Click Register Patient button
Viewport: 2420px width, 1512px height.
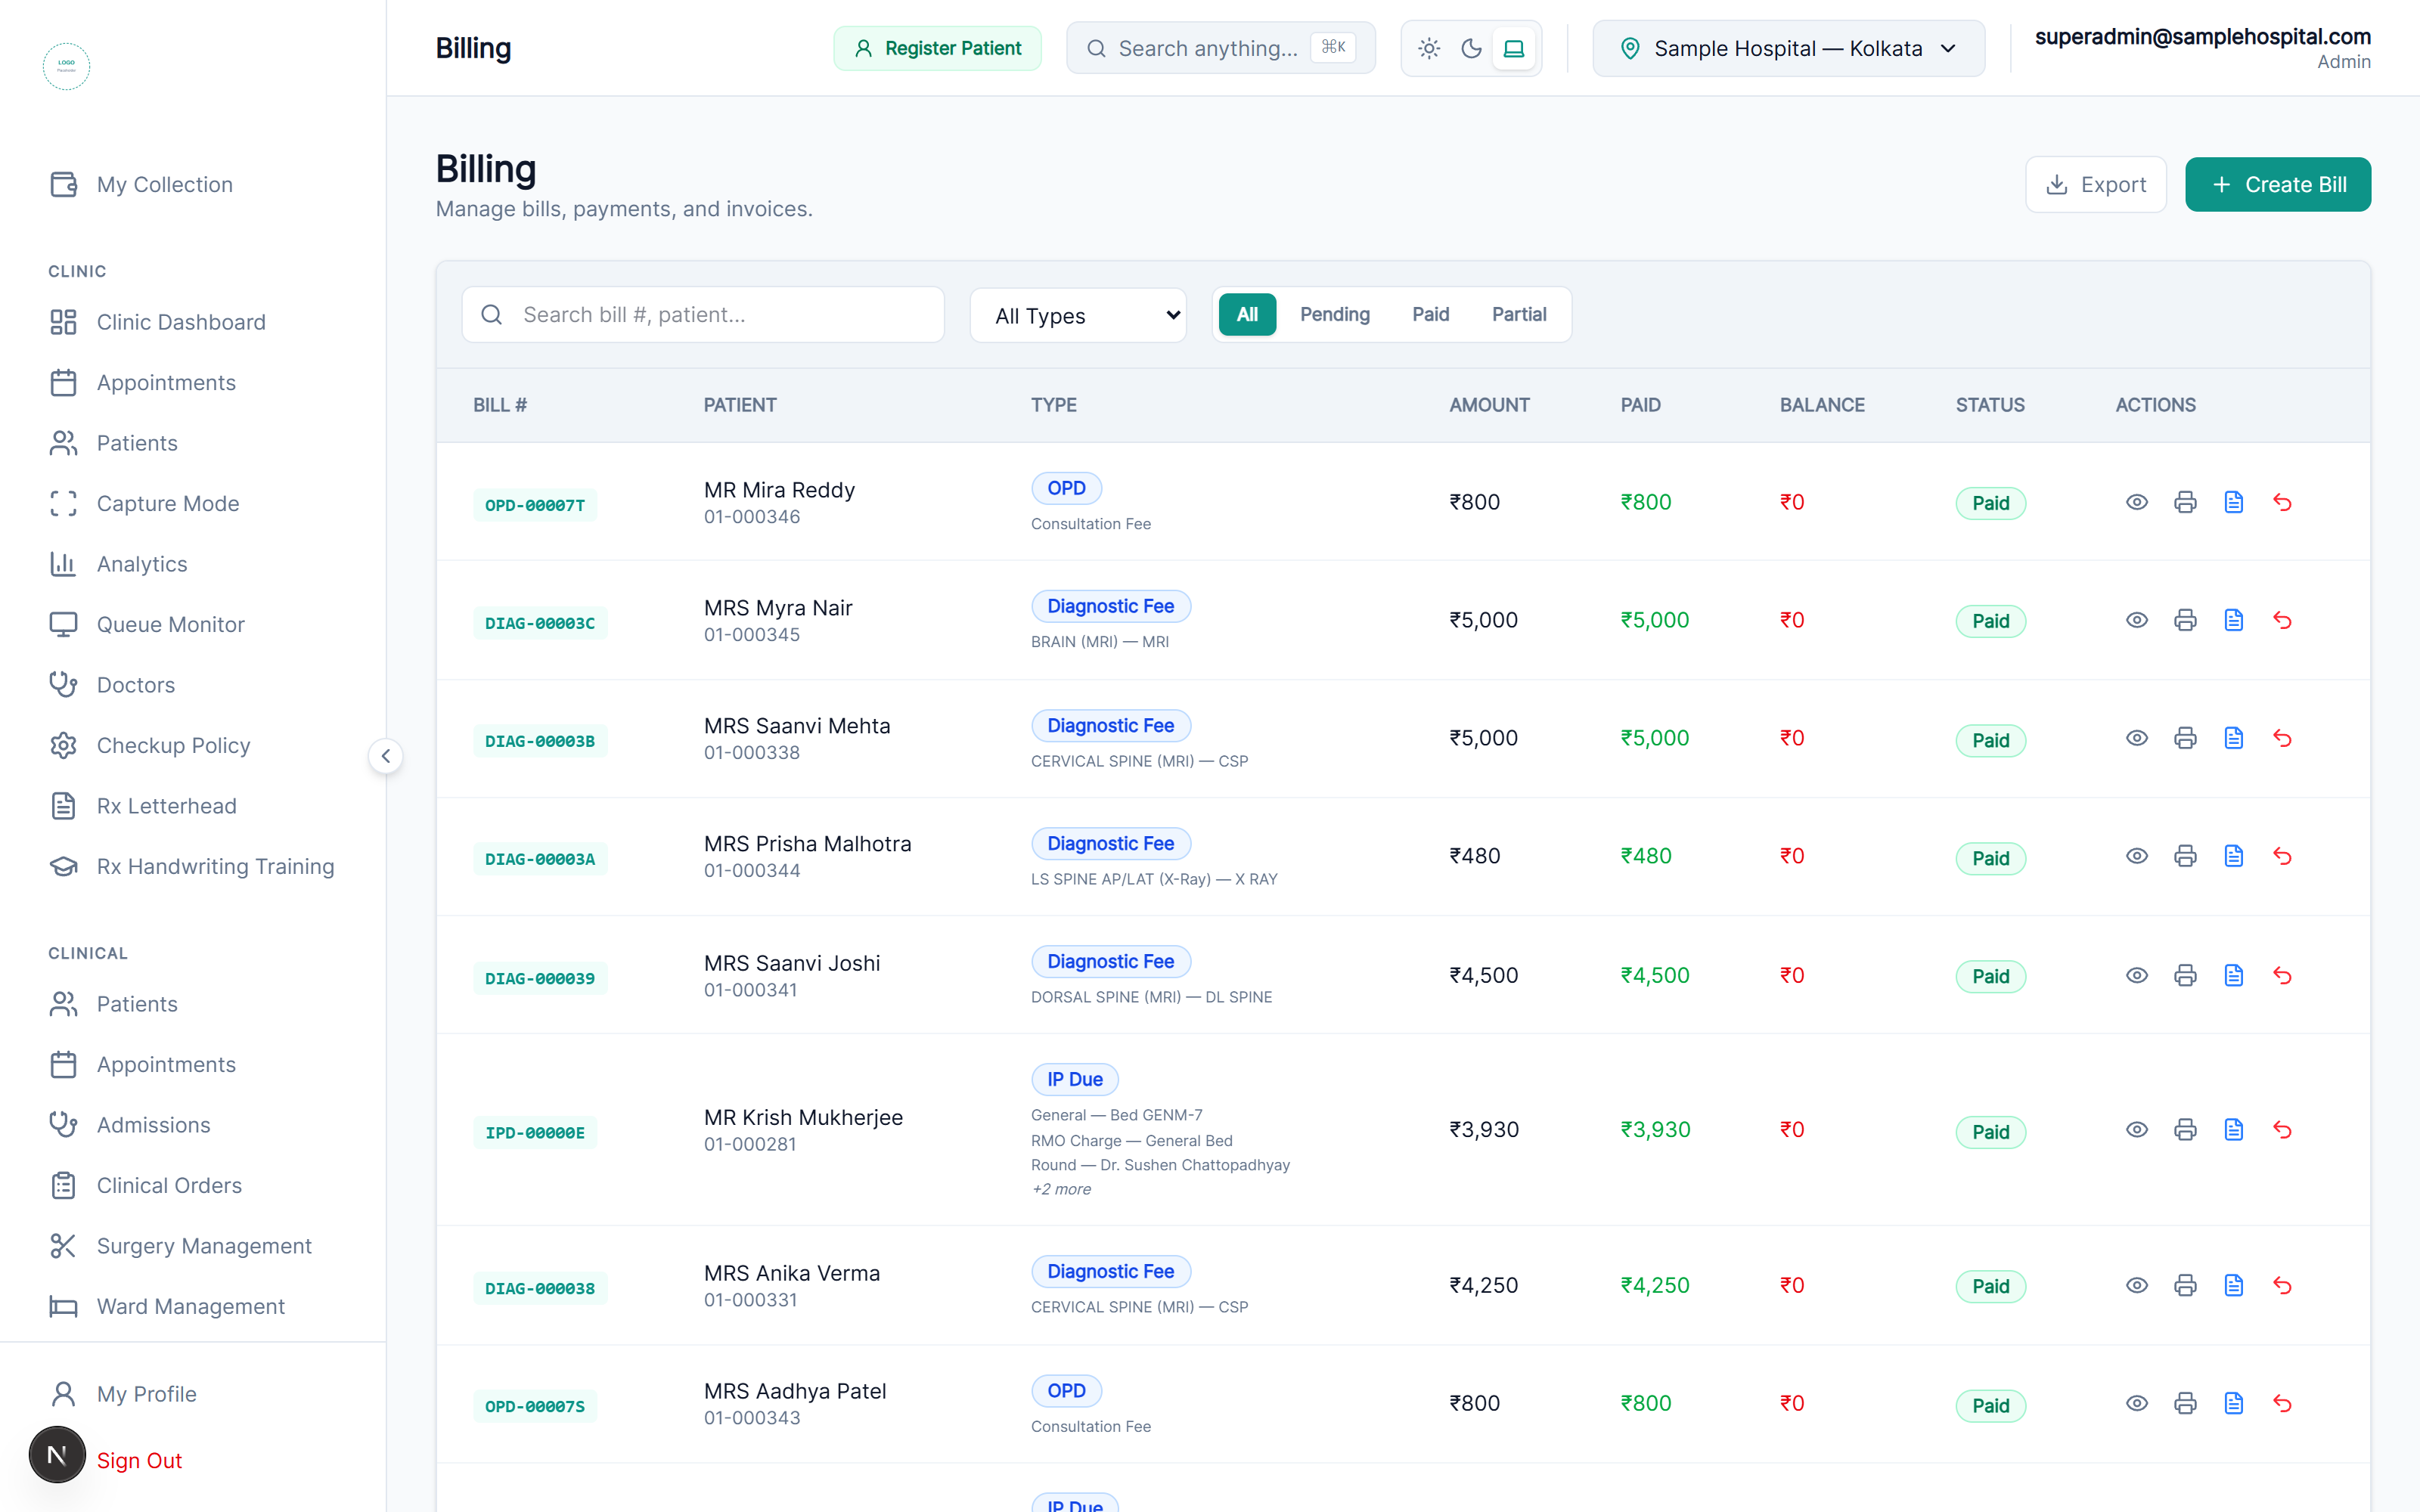coord(937,48)
